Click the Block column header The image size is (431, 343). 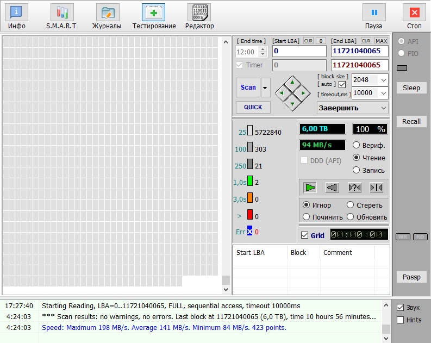pos(304,253)
